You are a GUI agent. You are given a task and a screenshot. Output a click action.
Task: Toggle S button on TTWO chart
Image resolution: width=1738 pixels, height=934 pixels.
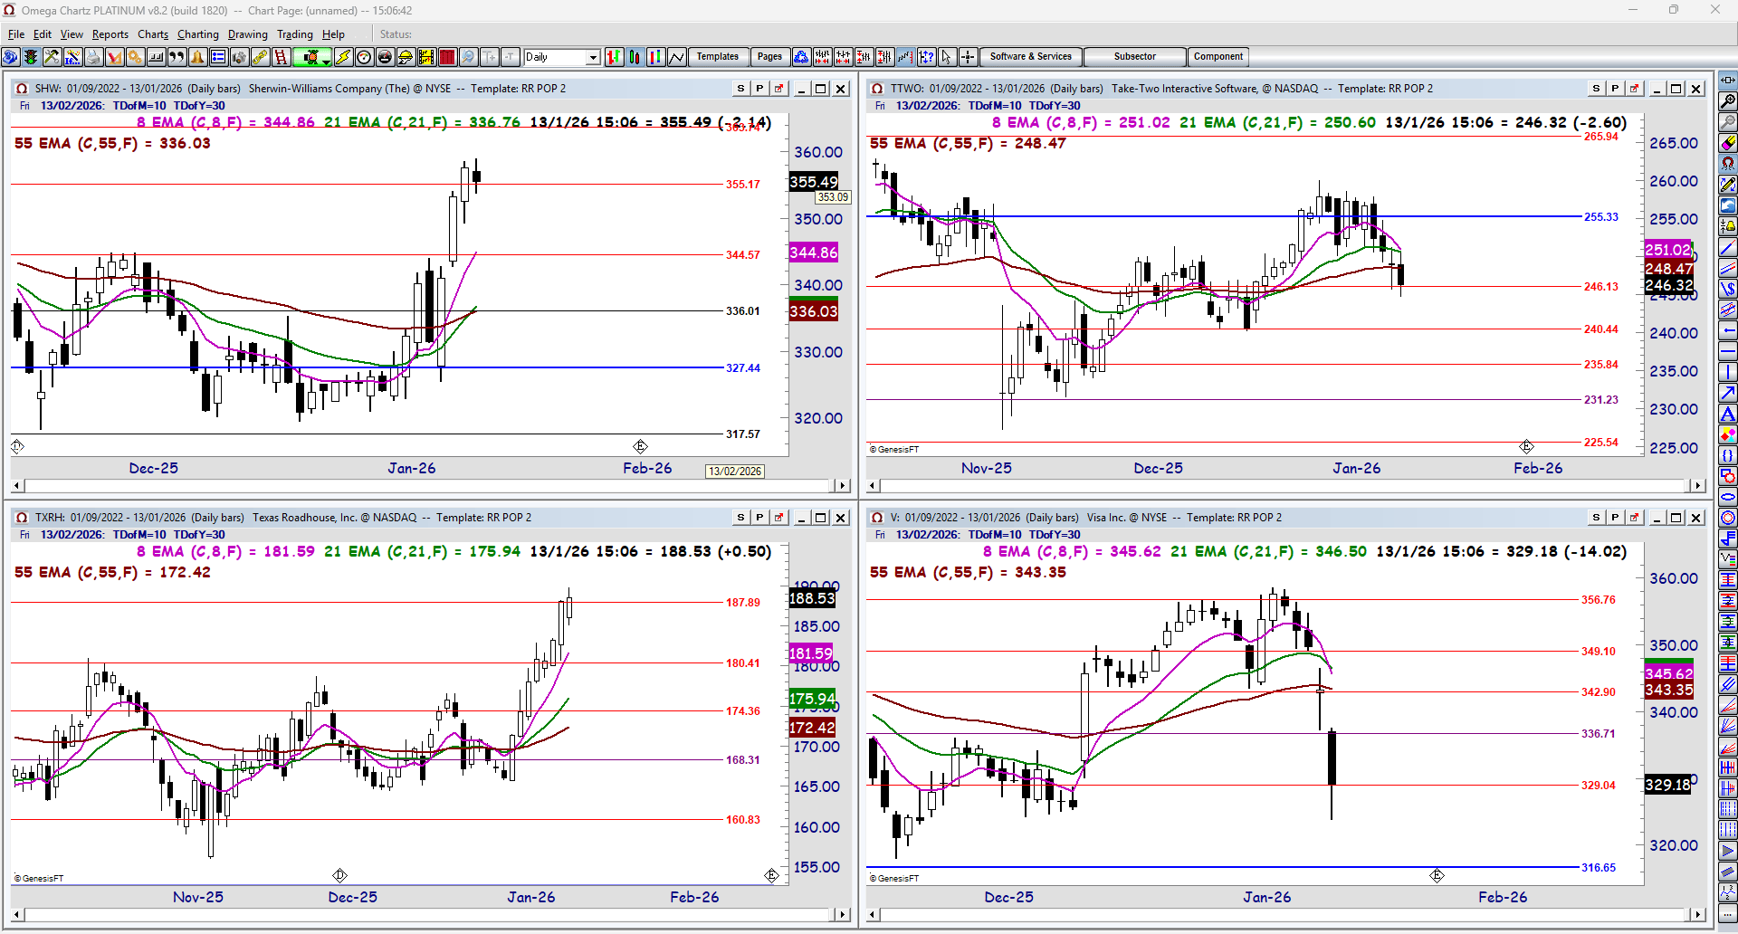[1596, 89]
